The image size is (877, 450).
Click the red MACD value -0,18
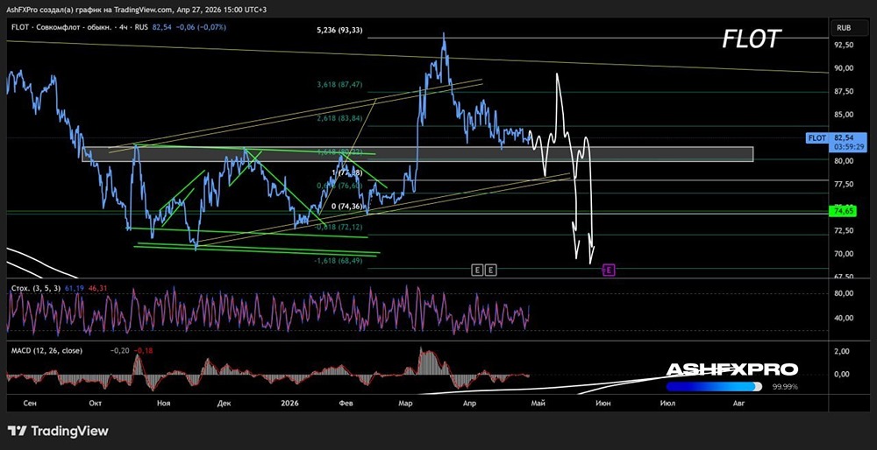pos(145,350)
